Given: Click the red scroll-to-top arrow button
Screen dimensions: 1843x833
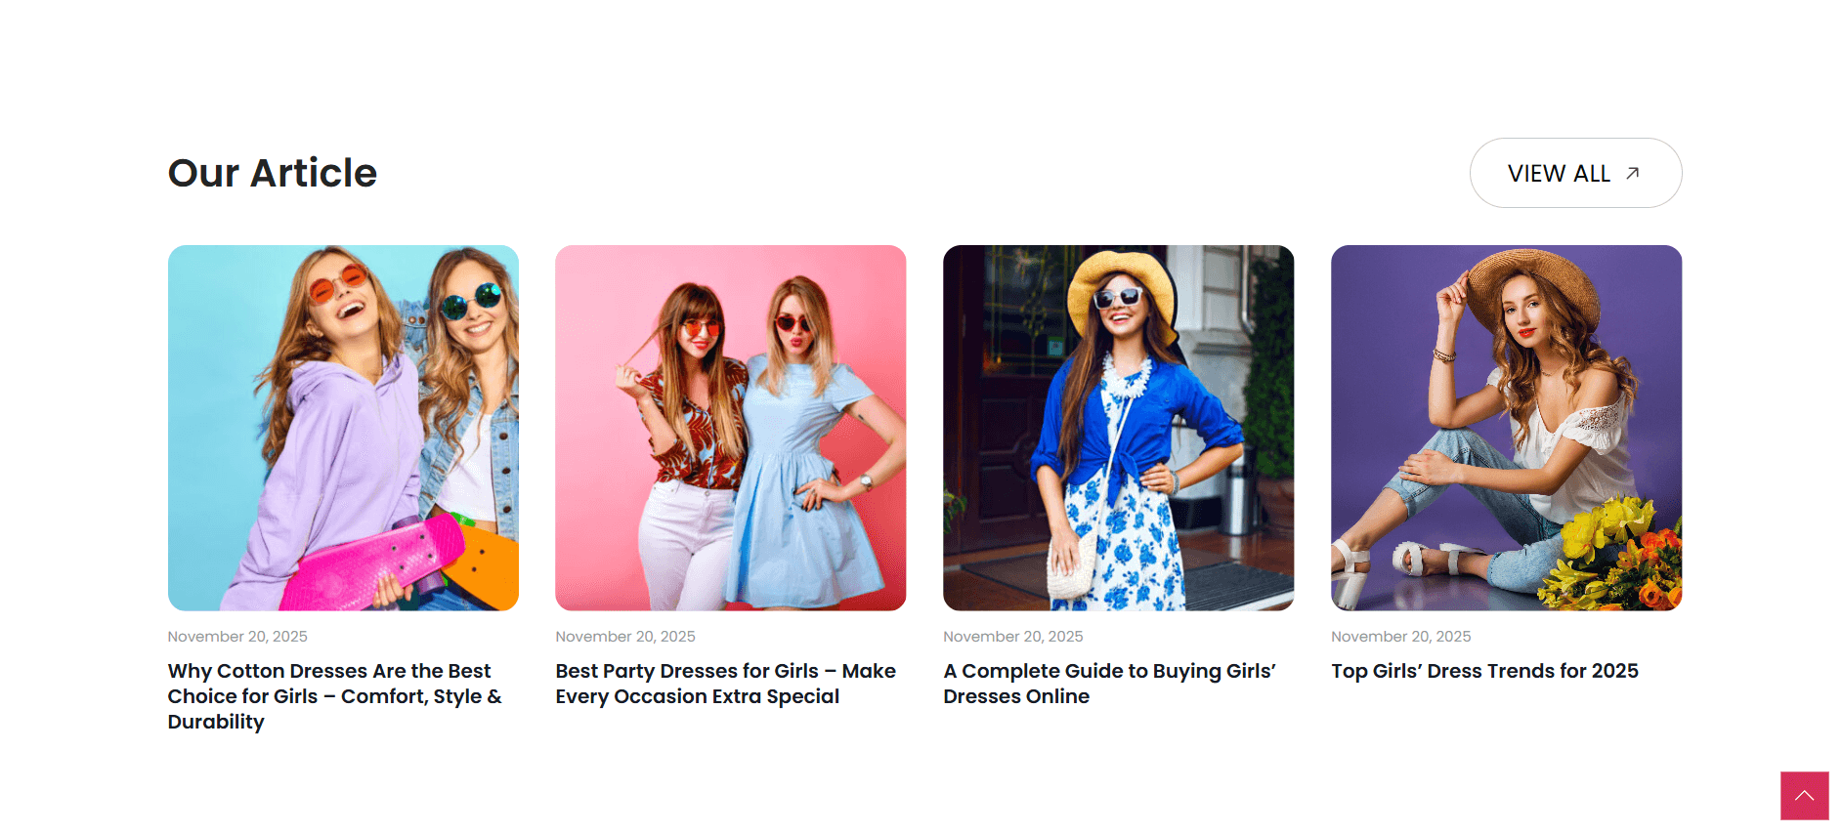Looking at the screenshot, I should tap(1804, 796).
